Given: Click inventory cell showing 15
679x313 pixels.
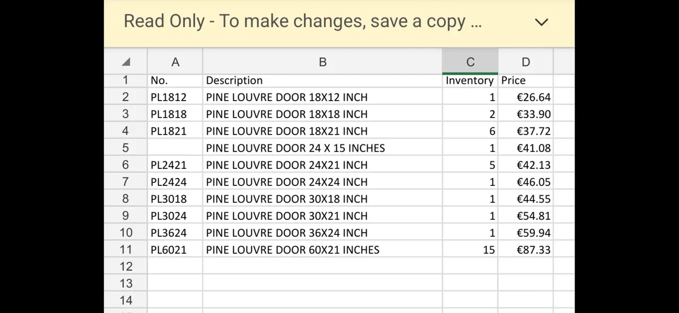Looking at the screenshot, I should pos(470,250).
